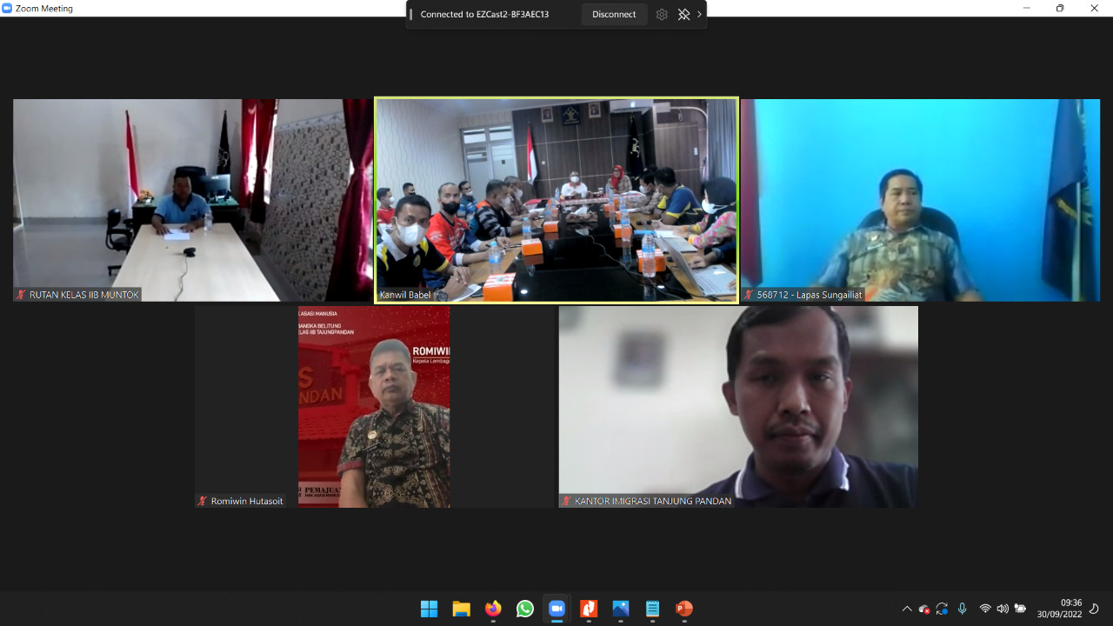Screen dimensions: 1113x626
Task: Show hidden system tray icons
Action: tap(907, 609)
